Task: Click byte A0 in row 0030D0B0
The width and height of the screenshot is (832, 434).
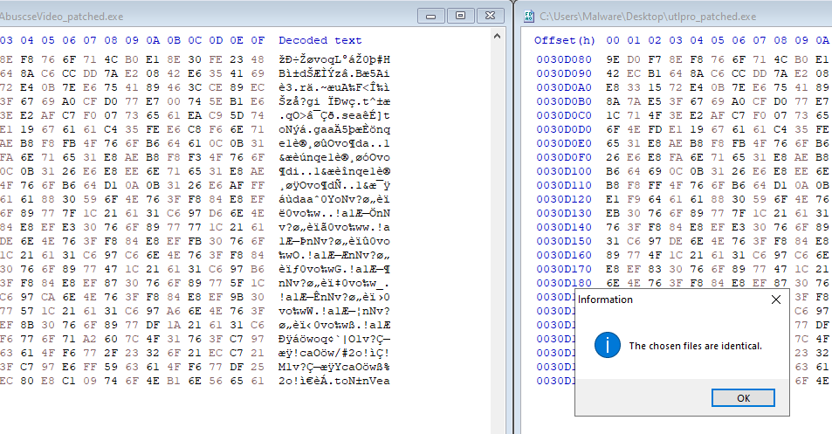Action: [x=739, y=101]
